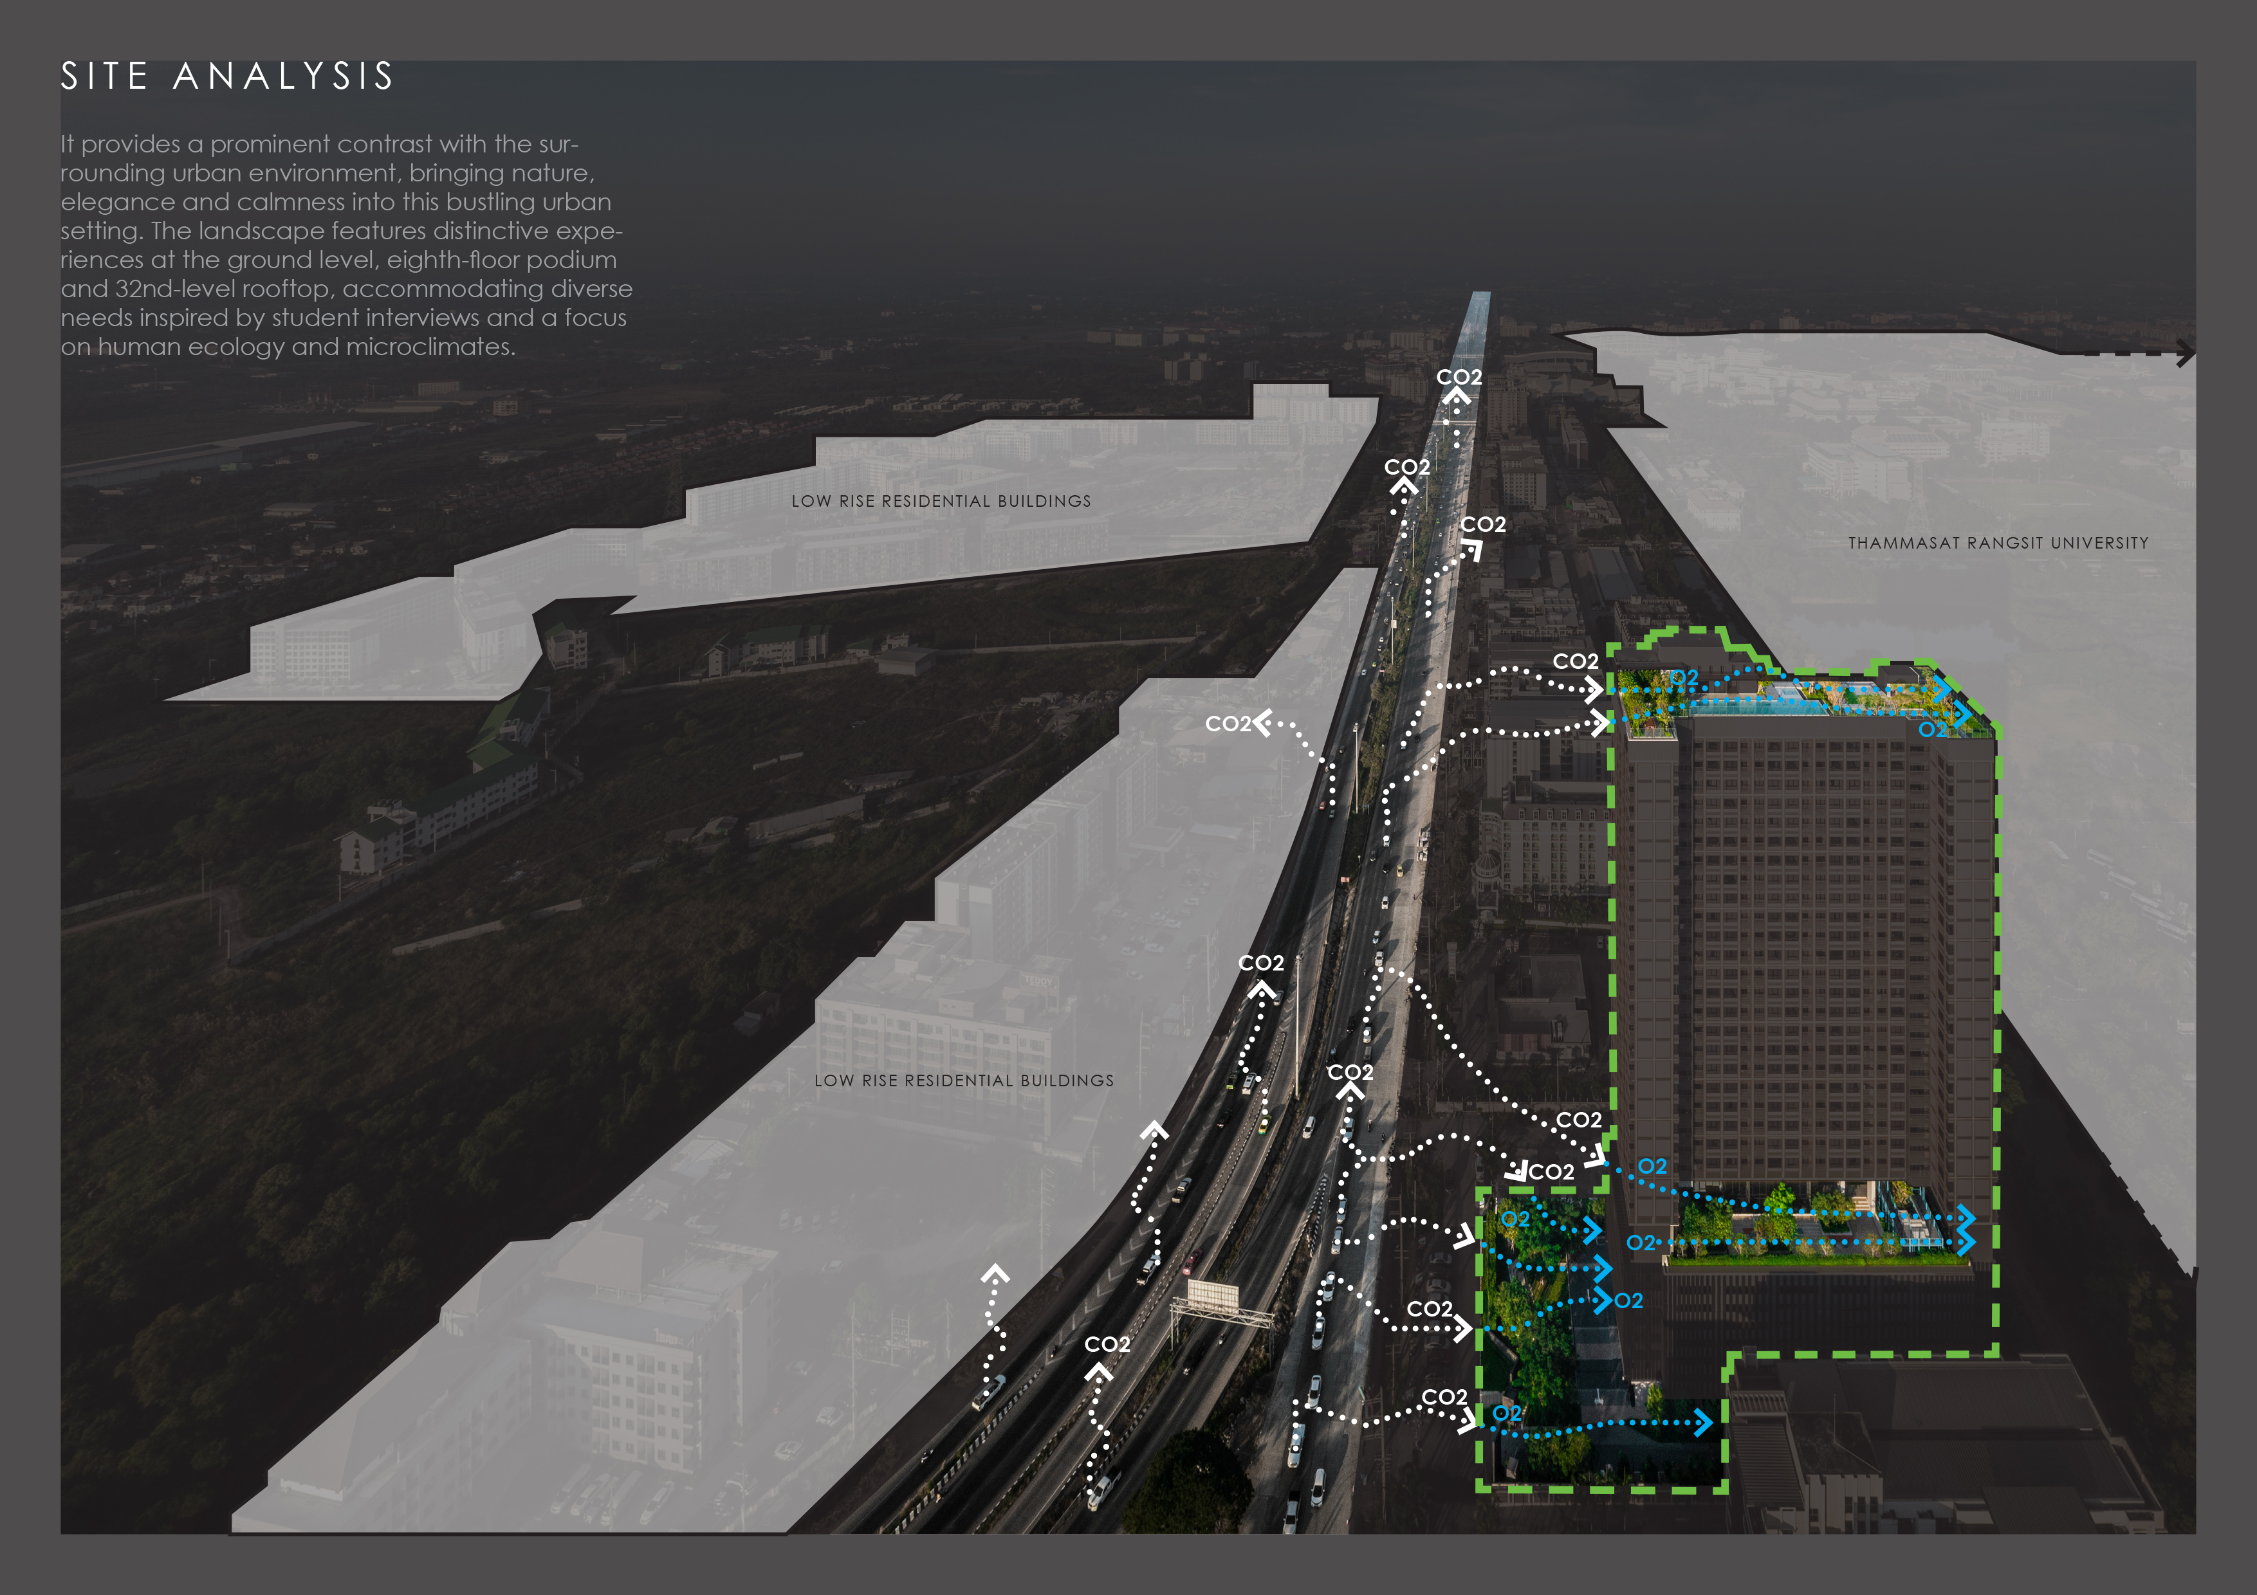Click the topmost CO2 label on highway
Image resolution: width=2257 pixels, height=1595 pixels.
tap(1458, 378)
